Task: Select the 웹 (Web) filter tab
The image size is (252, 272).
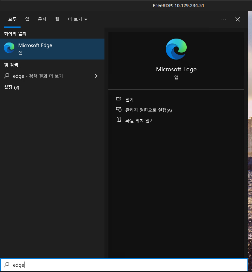Action: pos(57,19)
